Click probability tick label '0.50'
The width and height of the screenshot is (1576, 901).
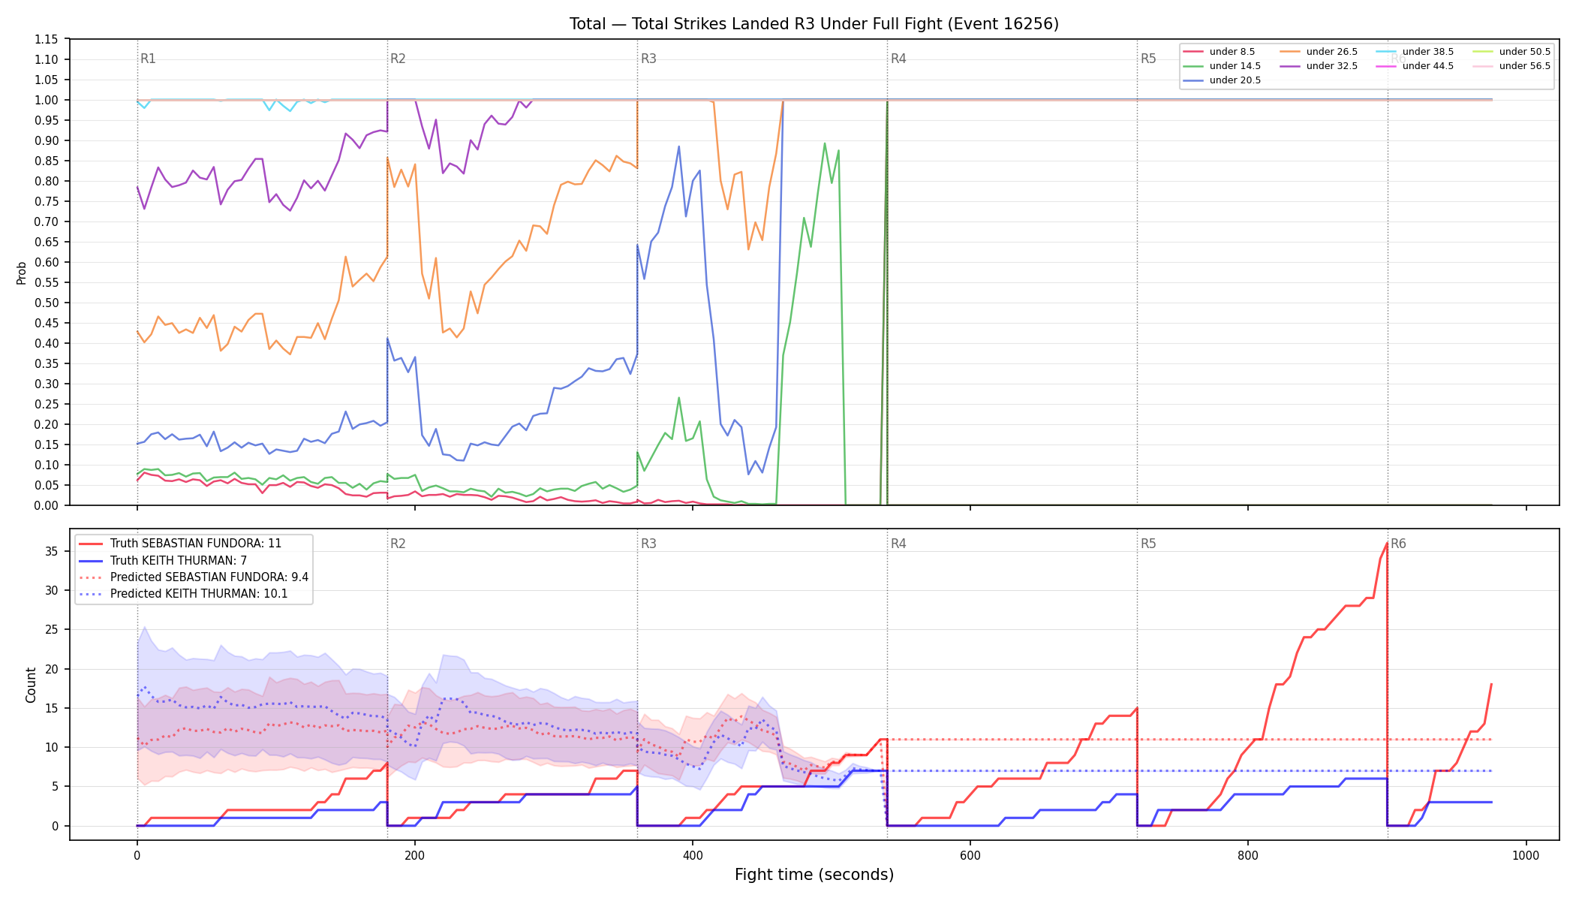tap(47, 303)
